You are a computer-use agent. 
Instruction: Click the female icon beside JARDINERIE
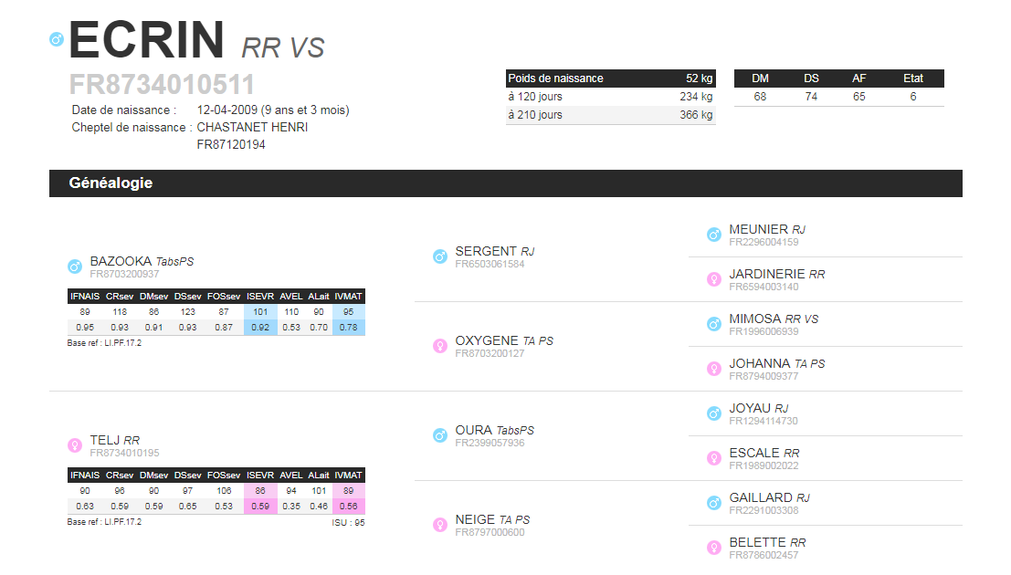pos(714,279)
